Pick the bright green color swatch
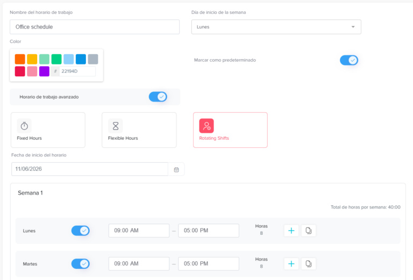The height and width of the screenshot is (280, 413). [x=56, y=59]
